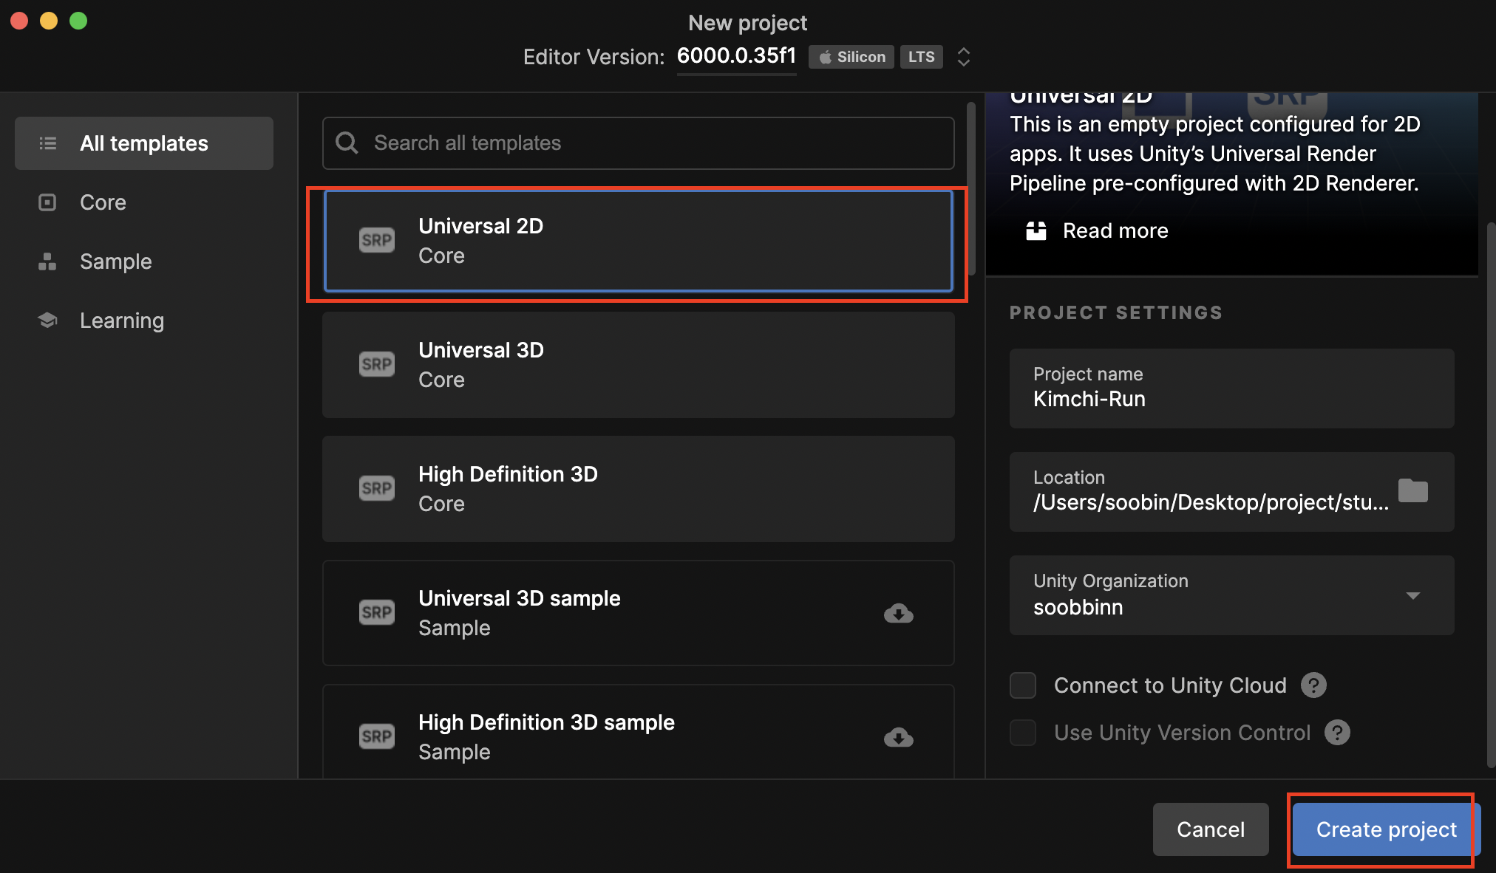Open the Editor Version selector arrows
Screen dimensions: 1496x873
tap(963, 57)
